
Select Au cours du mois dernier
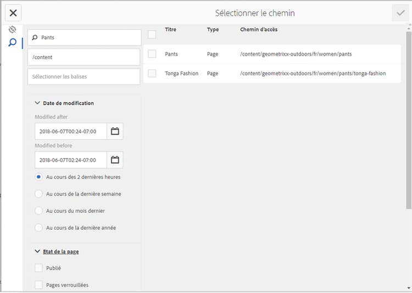[38, 211]
